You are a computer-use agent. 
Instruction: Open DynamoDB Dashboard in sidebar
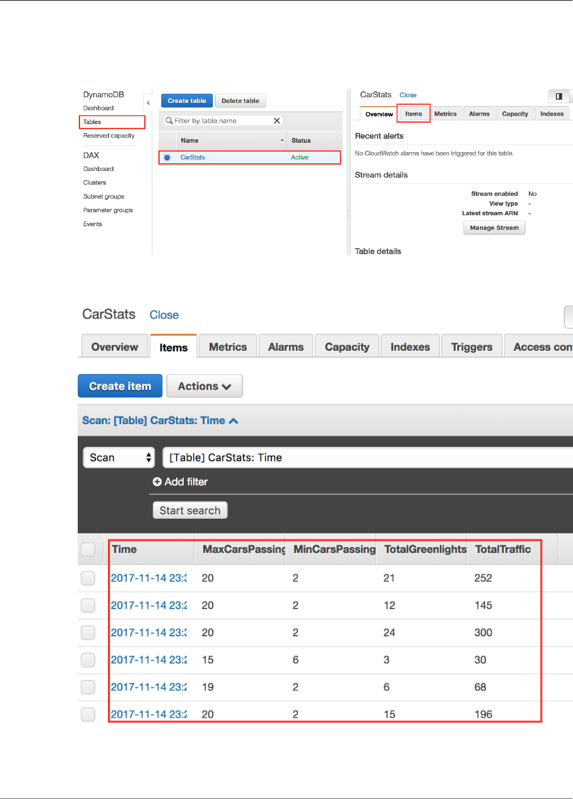pyautogui.click(x=98, y=108)
